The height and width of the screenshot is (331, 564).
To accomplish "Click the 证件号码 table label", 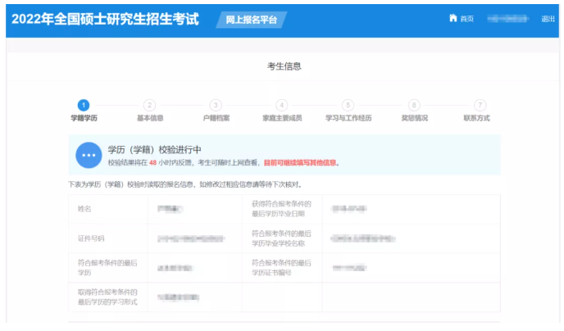I will [x=91, y=238].
